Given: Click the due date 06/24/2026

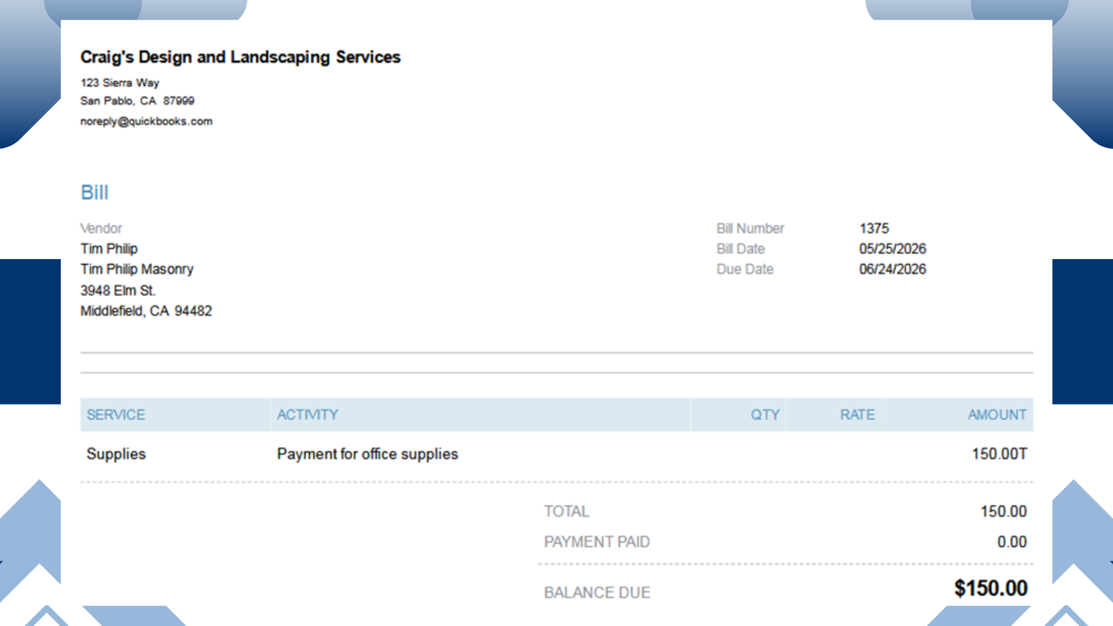Looking at the screenshot, I should pyautogui.click(x=893, y=269).
